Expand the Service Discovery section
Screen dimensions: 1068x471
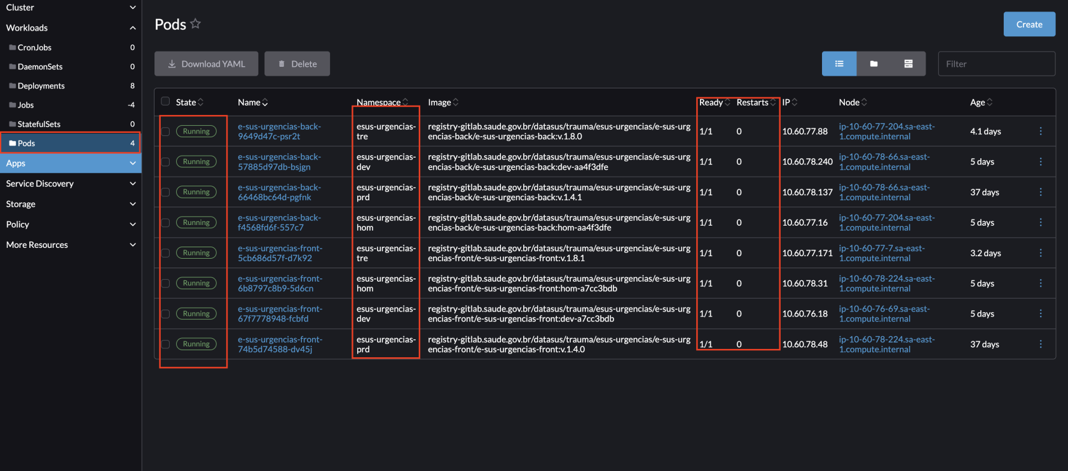132,184
